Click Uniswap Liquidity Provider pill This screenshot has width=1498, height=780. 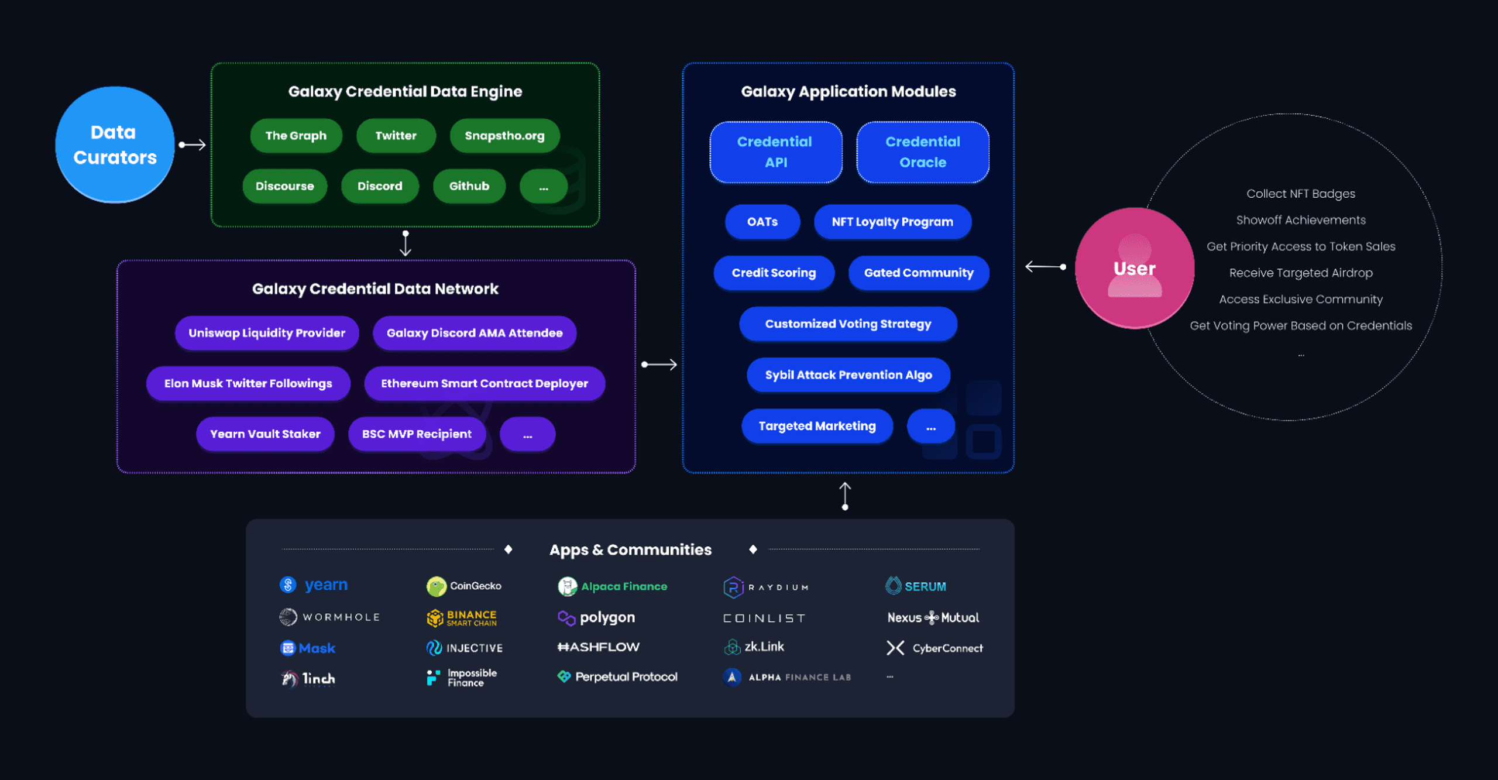pos(267,333)
